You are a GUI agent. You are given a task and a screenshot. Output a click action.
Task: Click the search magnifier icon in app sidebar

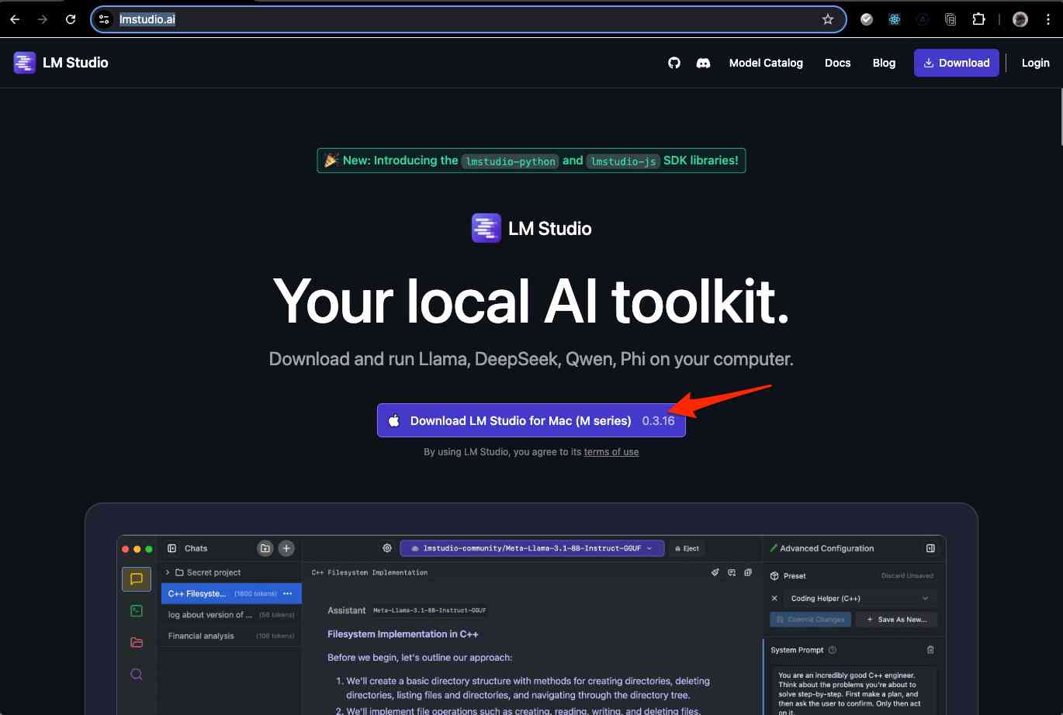pyautogui.click(x=137, y=674)
